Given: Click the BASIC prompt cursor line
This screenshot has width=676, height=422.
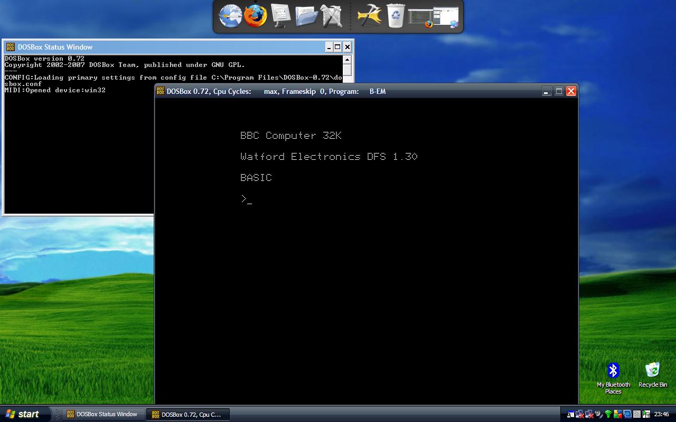Looking at the screenshot, I should pos(246,199).
